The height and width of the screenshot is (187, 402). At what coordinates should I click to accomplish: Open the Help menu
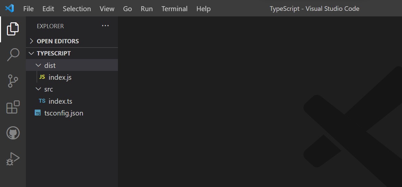(203, 9)
